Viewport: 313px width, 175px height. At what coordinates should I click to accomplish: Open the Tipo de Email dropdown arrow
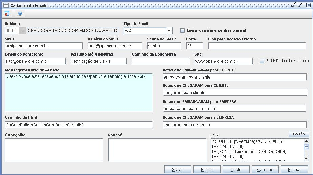tap(169, 30)
